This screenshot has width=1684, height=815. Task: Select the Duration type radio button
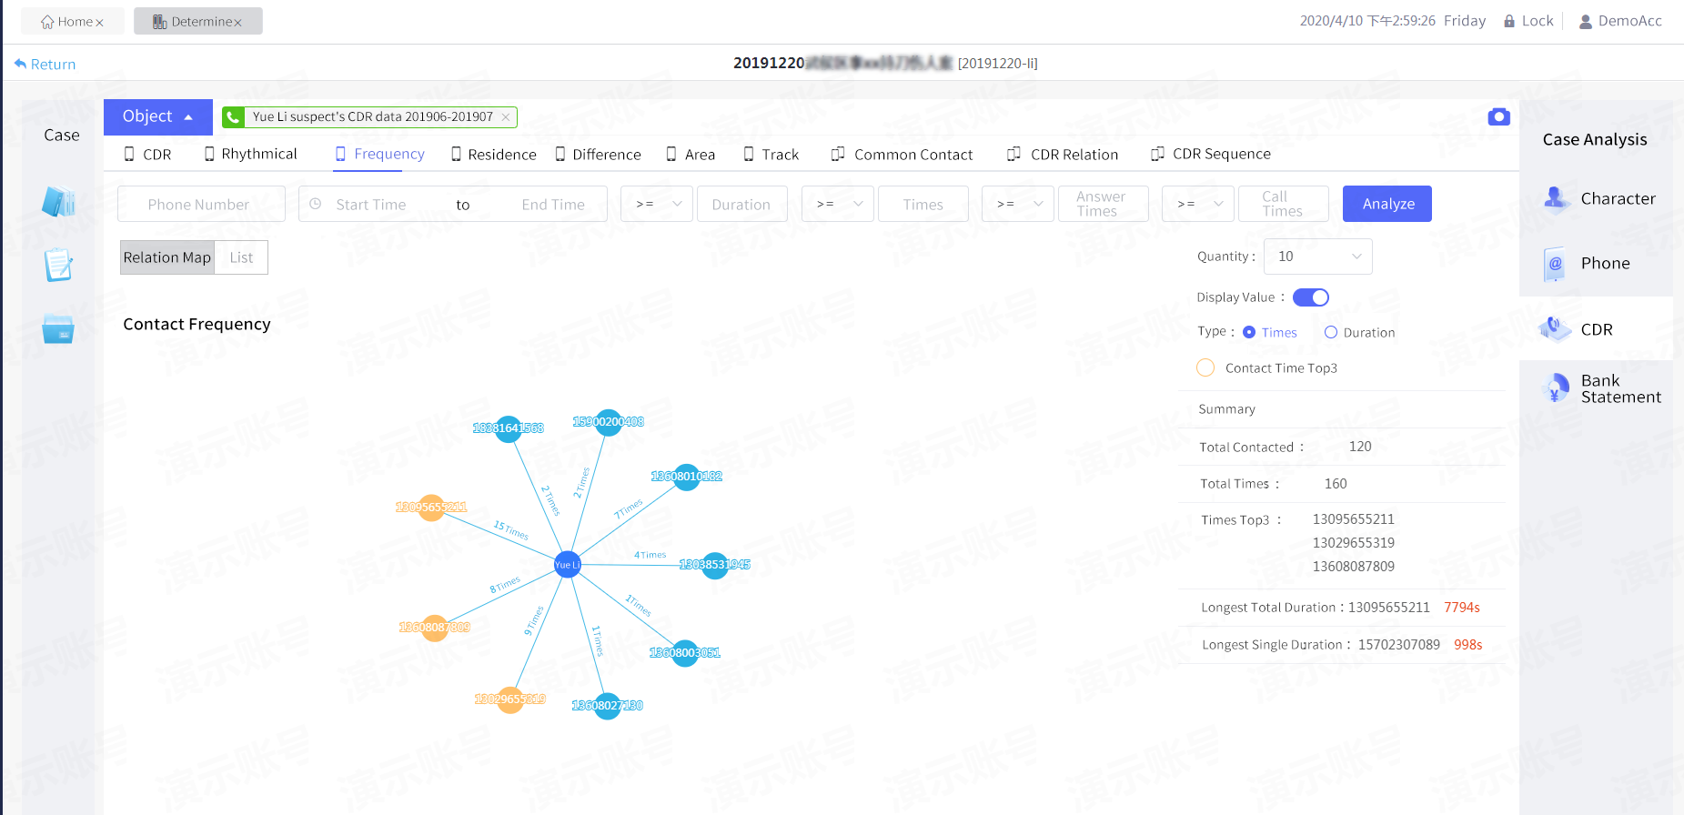[1331, 333]
